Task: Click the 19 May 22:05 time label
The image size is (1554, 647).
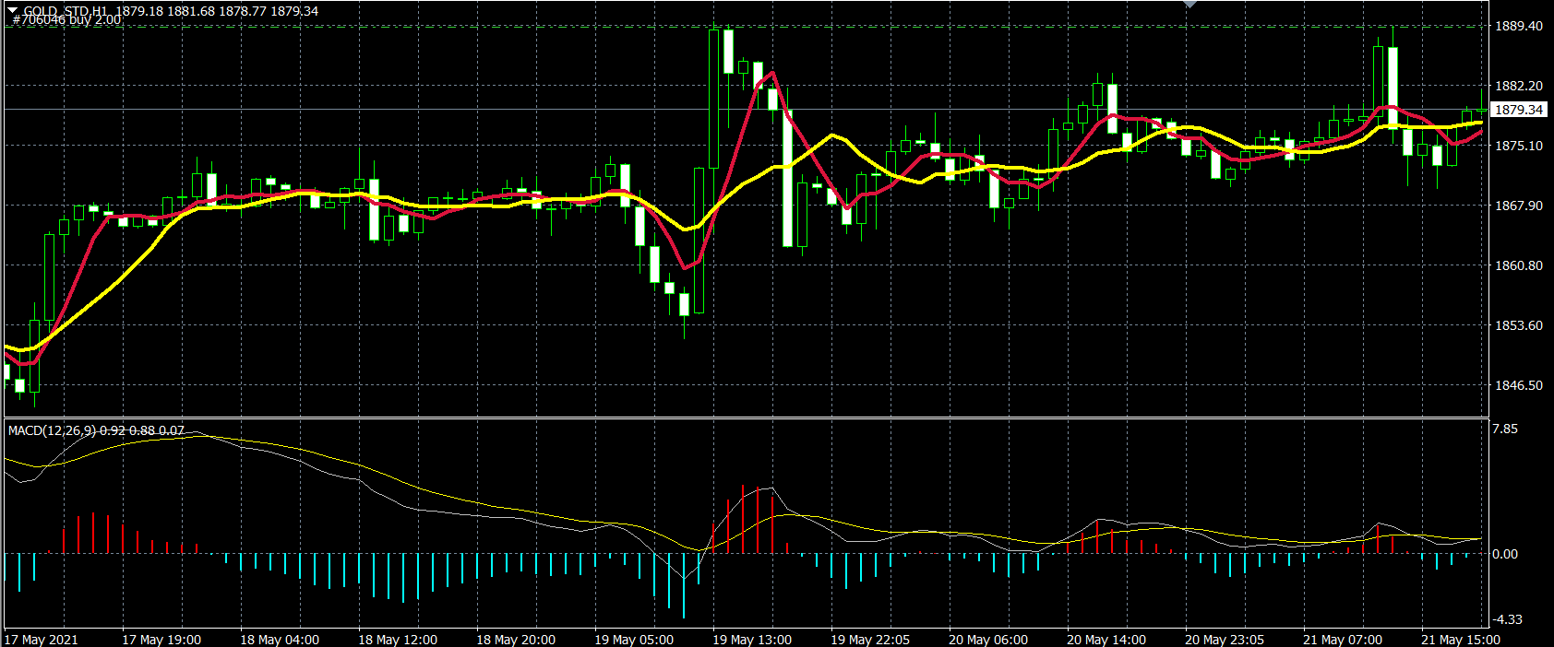Action: 870,639
